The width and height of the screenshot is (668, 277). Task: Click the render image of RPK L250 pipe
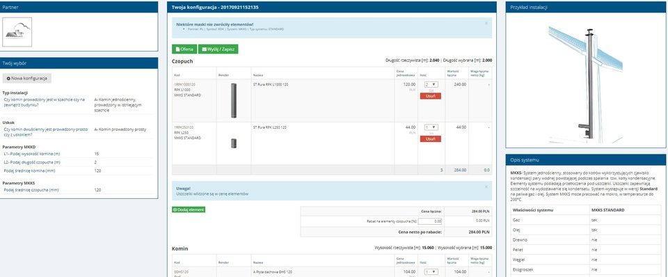[x=234, y=143]
